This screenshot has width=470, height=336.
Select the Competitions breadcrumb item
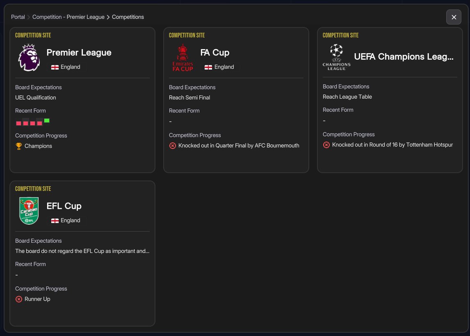point(128,17)
